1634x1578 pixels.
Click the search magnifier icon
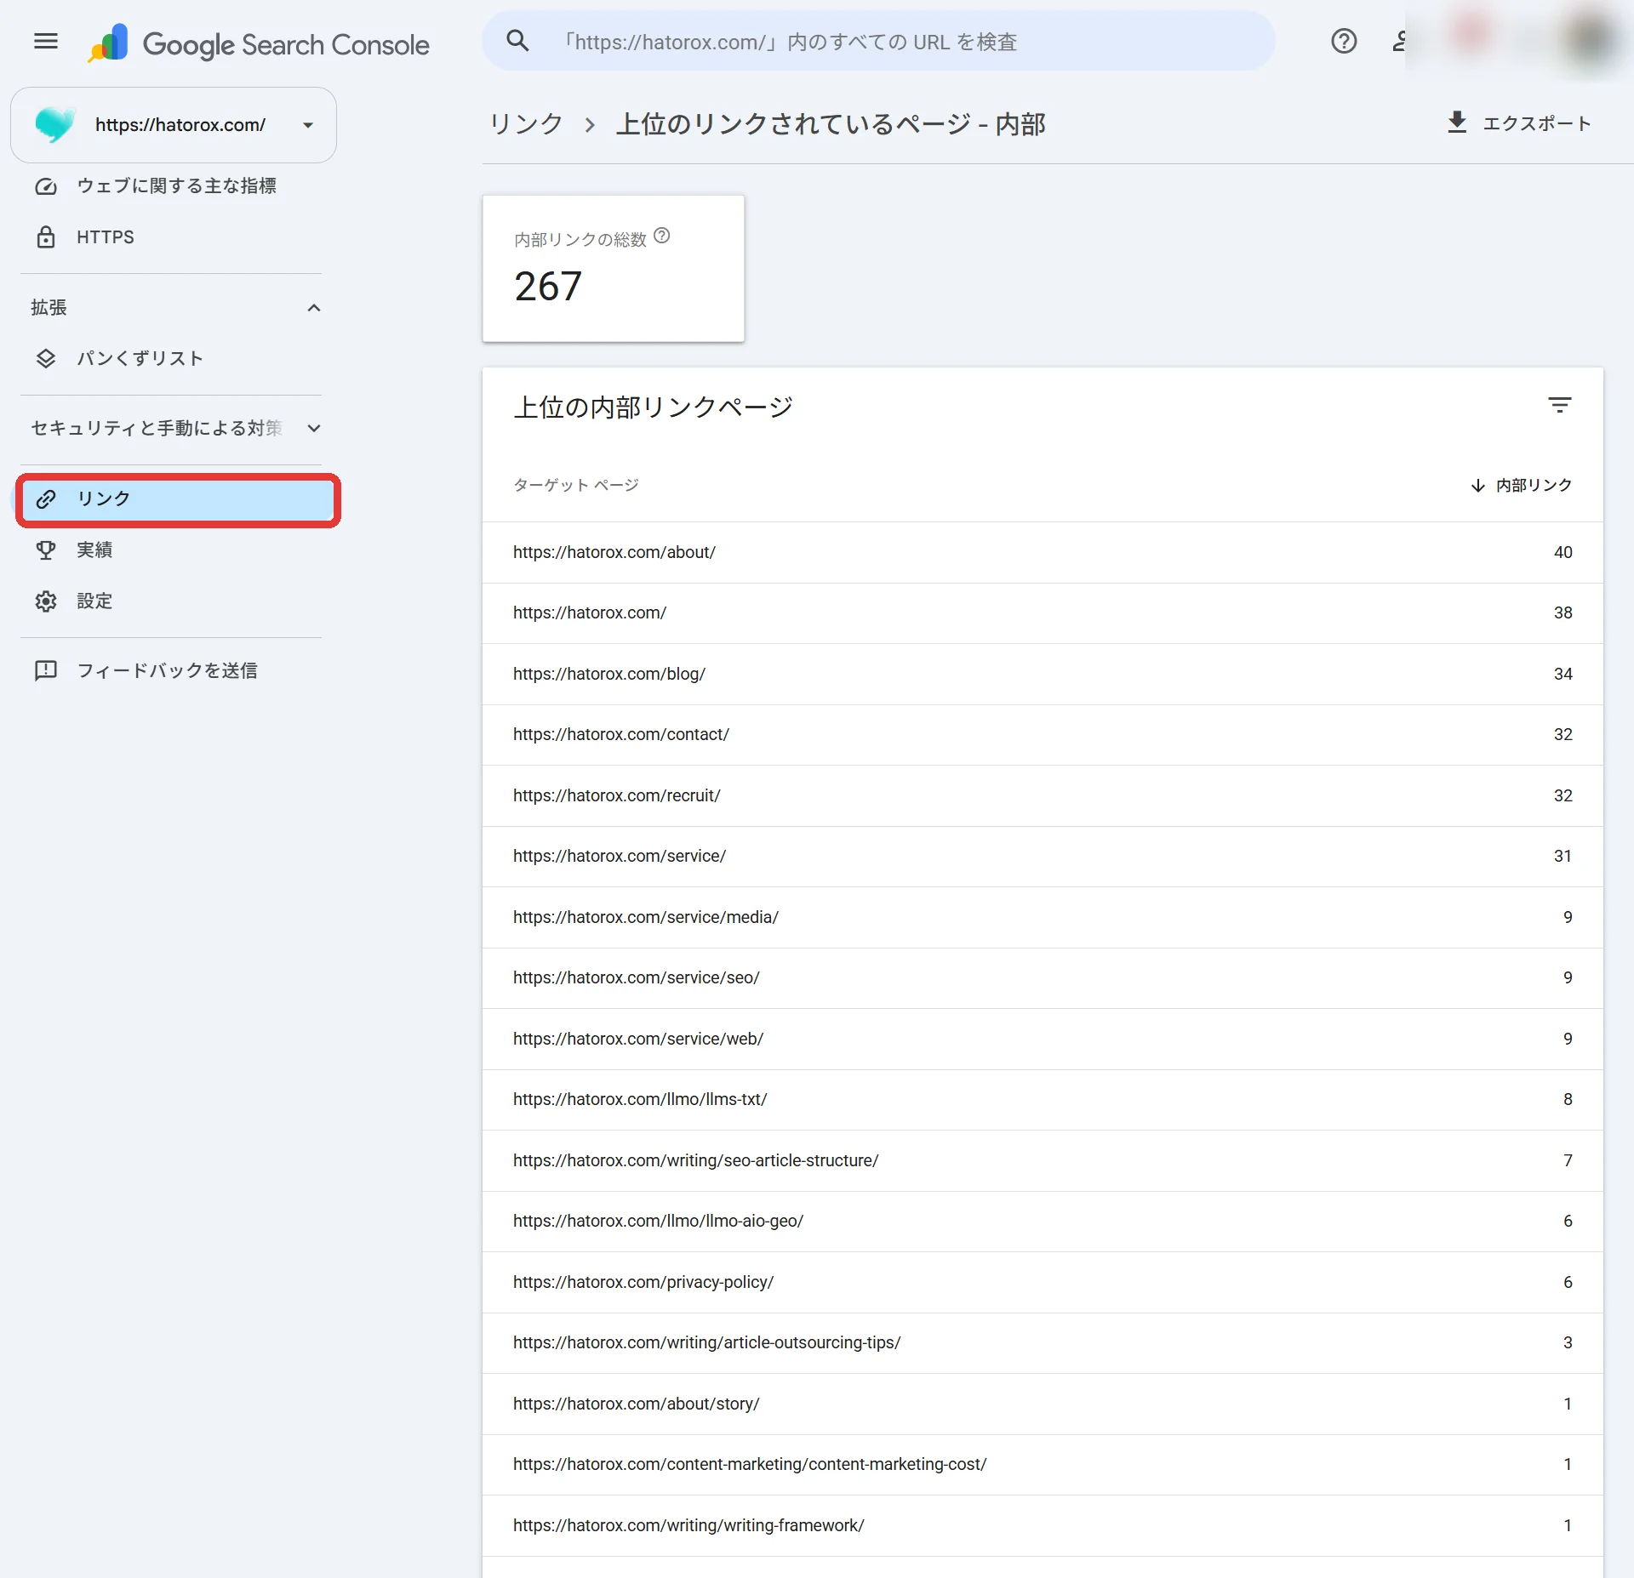coord(517,41)
